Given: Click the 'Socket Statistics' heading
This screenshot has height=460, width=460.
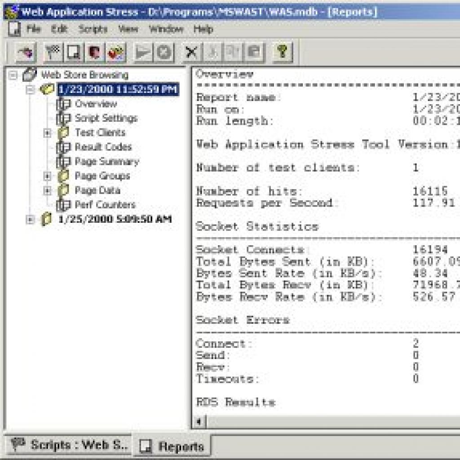Looking at the screenshot, I should click(257, 226).
